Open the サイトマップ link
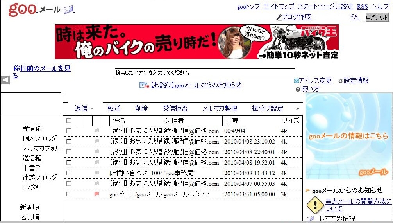The image size is (393, 223). tap(279, 7)
